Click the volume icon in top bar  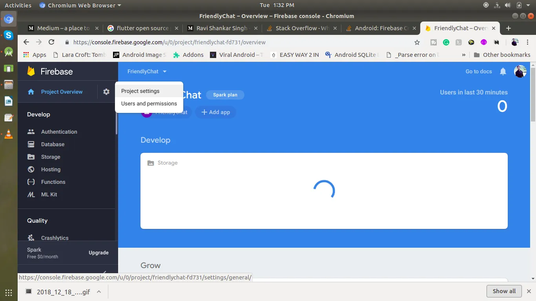(508, 5)
